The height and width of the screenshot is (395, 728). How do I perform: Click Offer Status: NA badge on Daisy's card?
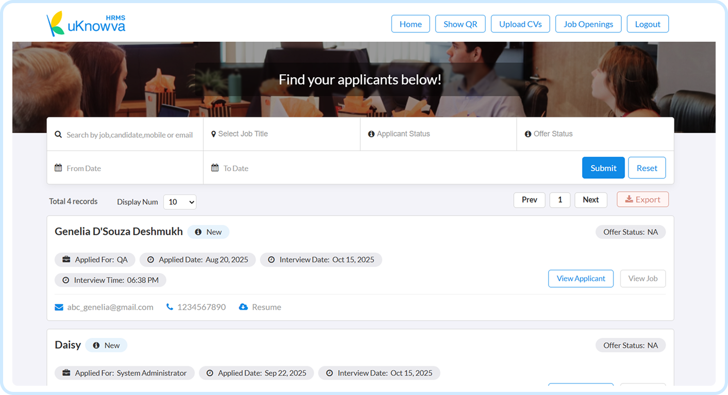[x=631, y=345]
